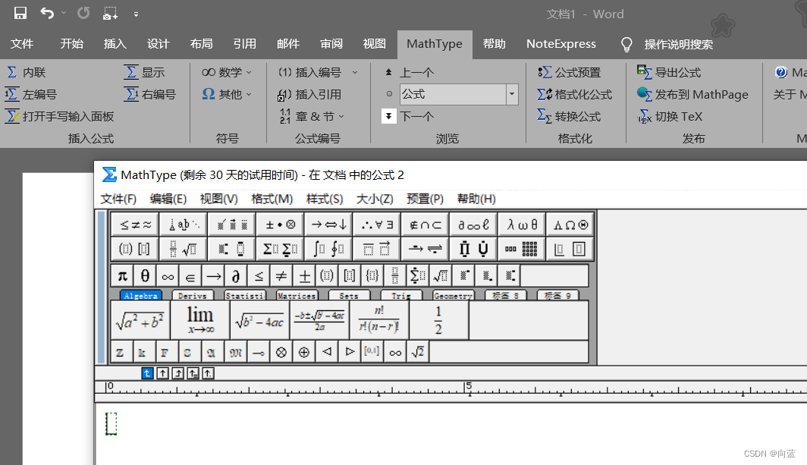Click the 操作说明搜索 search box
Screen dimensions: 807x465
[678, 45]
